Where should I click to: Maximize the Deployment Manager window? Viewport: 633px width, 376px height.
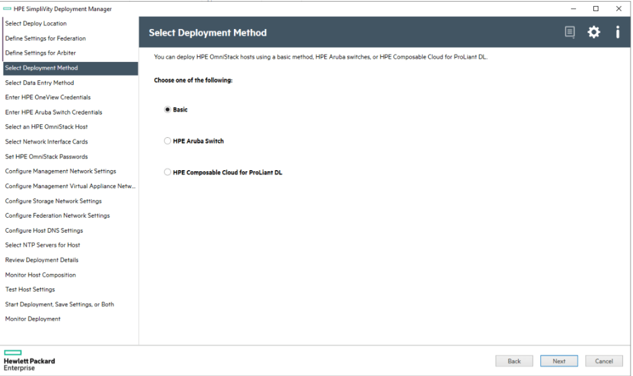pyautogui.click(x=595, y=9)
